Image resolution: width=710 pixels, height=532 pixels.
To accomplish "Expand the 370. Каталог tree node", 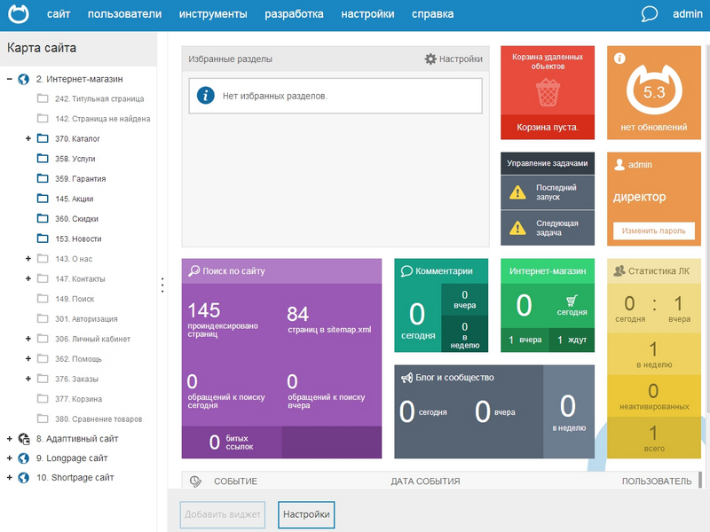I will 28,138.
